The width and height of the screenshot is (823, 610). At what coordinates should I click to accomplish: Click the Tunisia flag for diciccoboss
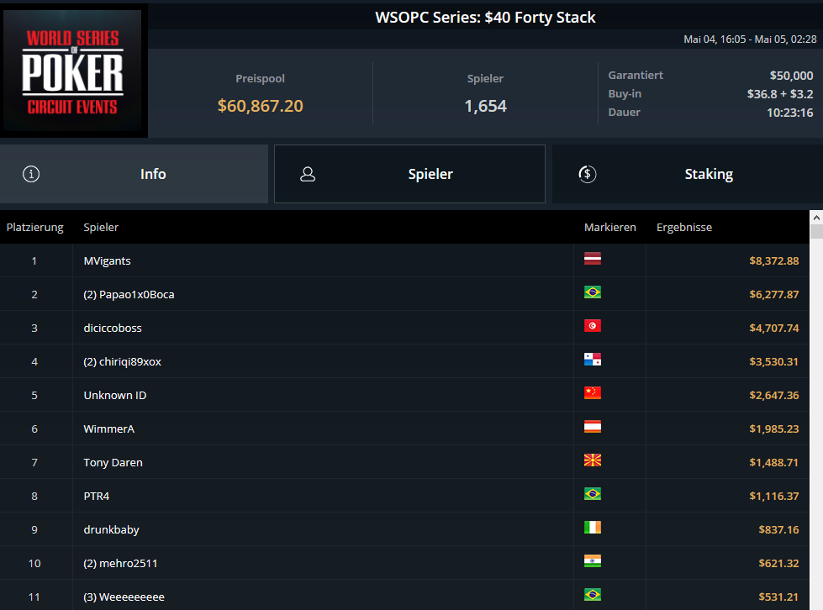point(593,326)
